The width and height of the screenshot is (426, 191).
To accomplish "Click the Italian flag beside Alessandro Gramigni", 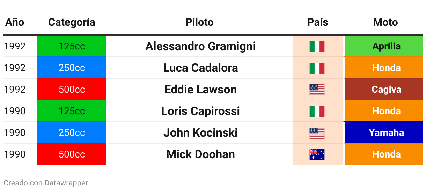I will pyautogui.click(x=317, y=46).
